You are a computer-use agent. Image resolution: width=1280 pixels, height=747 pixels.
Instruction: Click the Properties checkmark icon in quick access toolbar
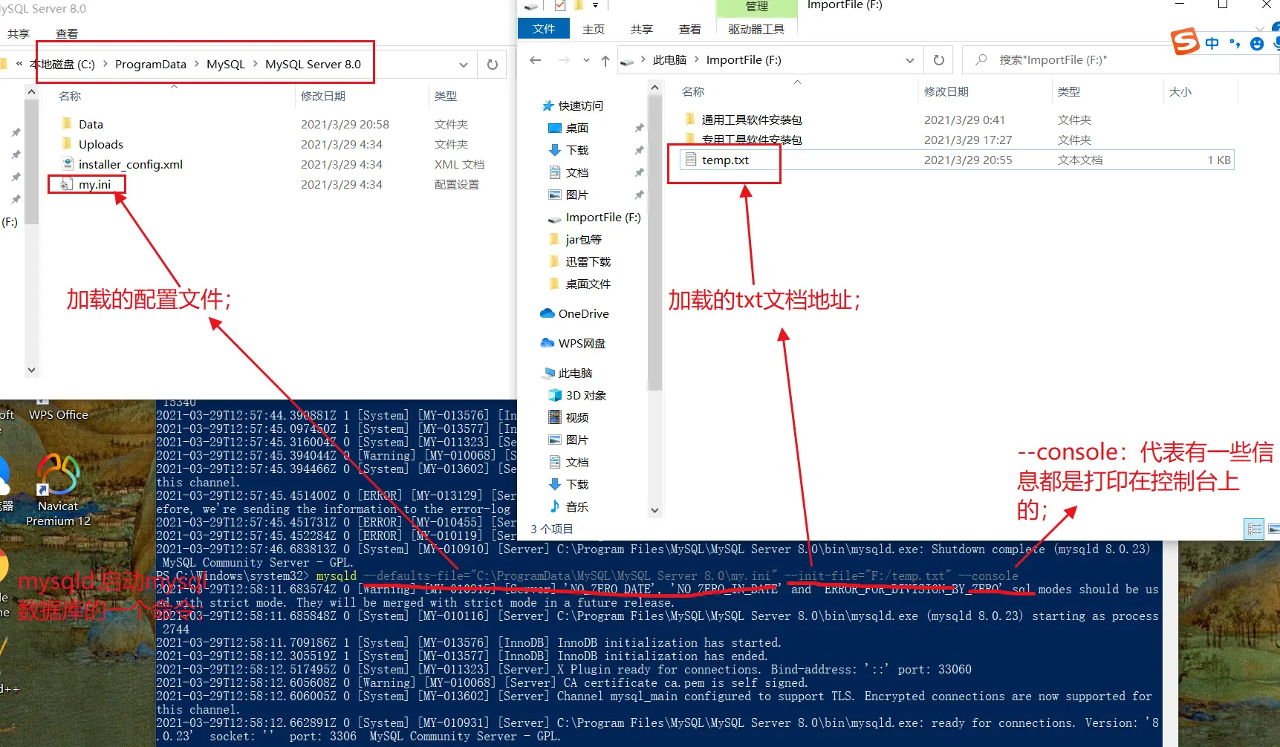click(x=560, y=5)
